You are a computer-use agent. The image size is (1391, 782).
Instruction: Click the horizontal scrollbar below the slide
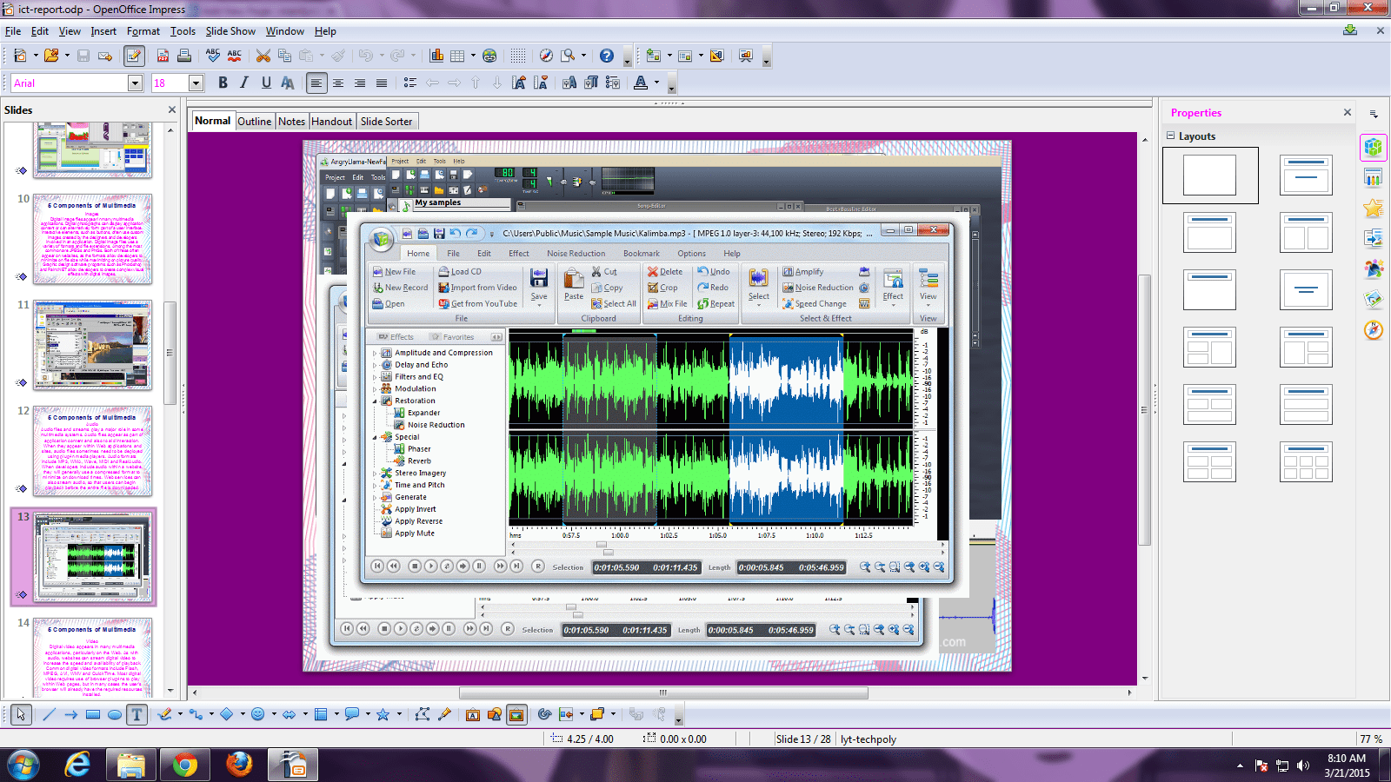click(x=662, y=693)
